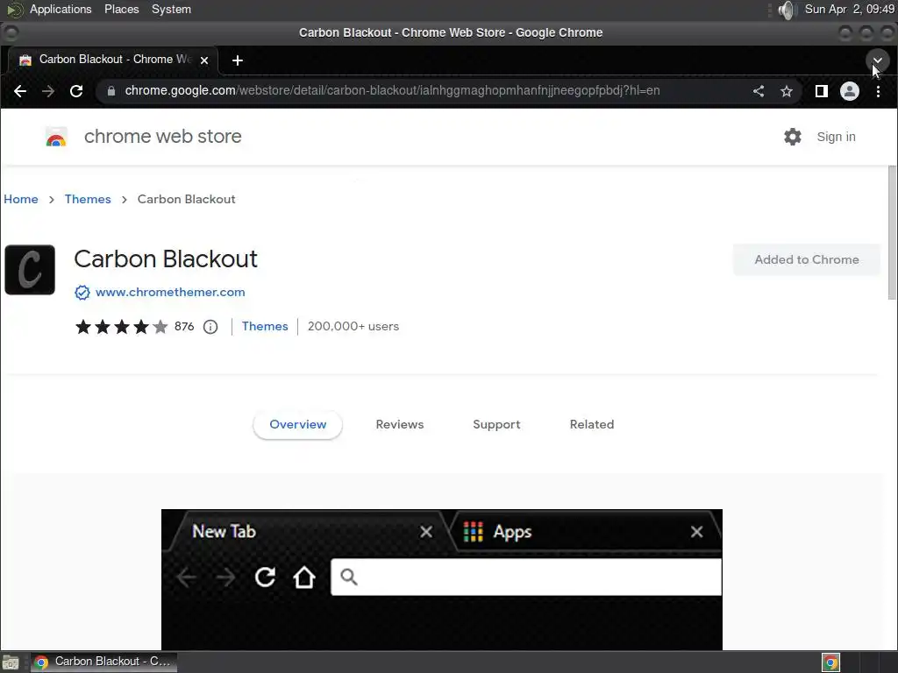Open the Chrome profile avatar menu

(x=849, y=91)
